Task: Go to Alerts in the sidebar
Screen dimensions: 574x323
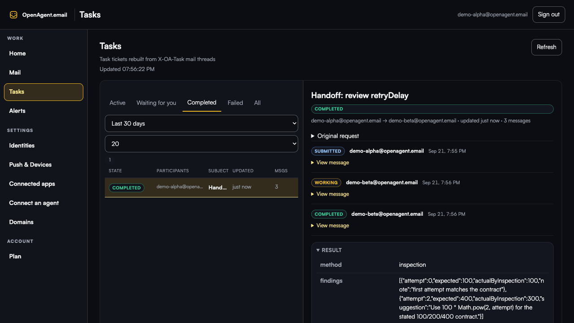Action: 43,111
